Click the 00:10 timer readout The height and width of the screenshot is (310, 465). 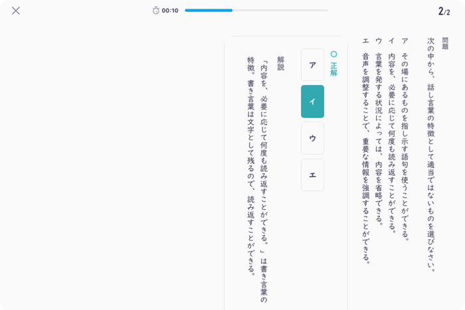(x=170, y=11)
